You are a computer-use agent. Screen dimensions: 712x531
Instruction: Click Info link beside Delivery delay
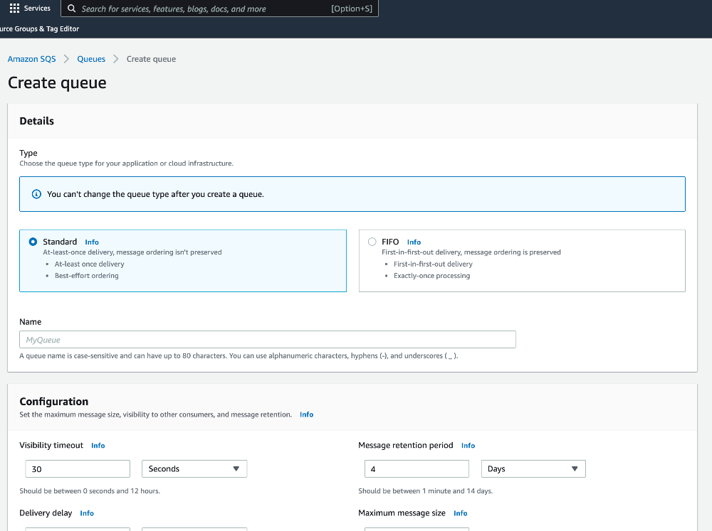coord(87,513)
